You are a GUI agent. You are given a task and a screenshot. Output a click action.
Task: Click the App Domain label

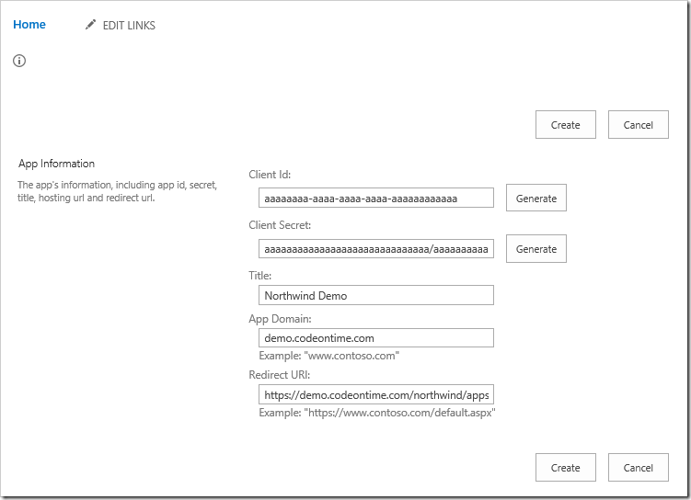point(280,319)
